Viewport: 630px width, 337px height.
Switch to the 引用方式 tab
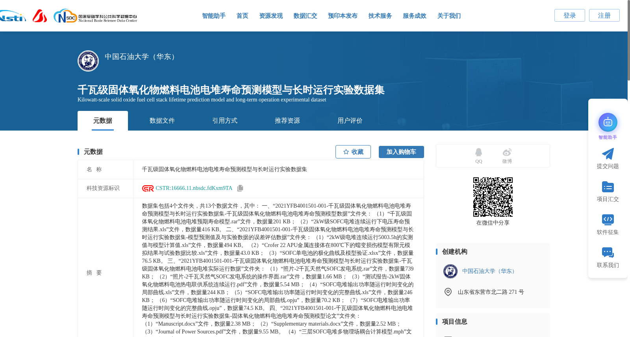pyautogui.click(x=225, y=121)
